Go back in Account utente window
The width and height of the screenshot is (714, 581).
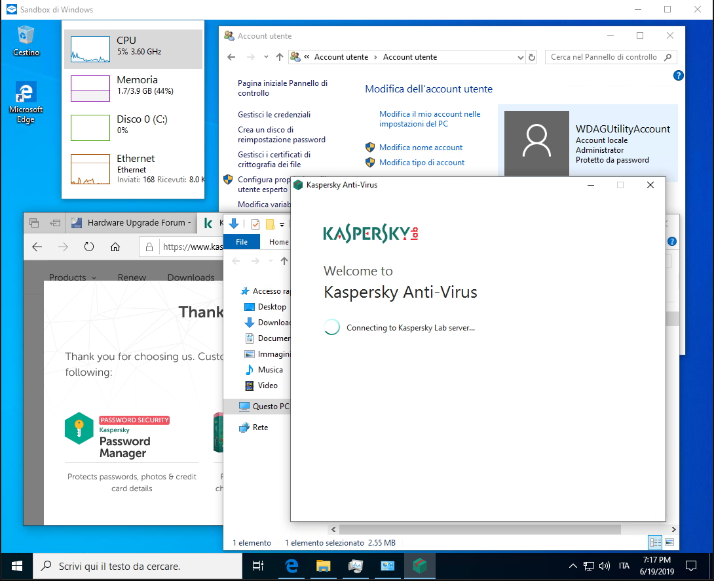point(231,57)
